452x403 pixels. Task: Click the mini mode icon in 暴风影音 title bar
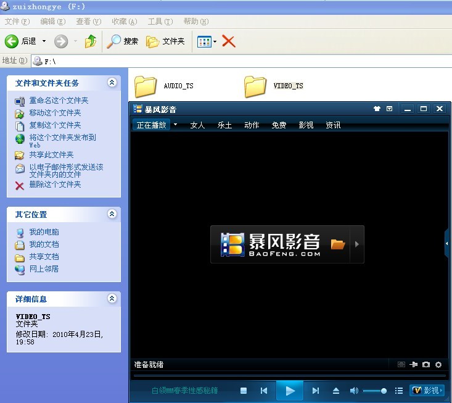[x=390, y=109]
